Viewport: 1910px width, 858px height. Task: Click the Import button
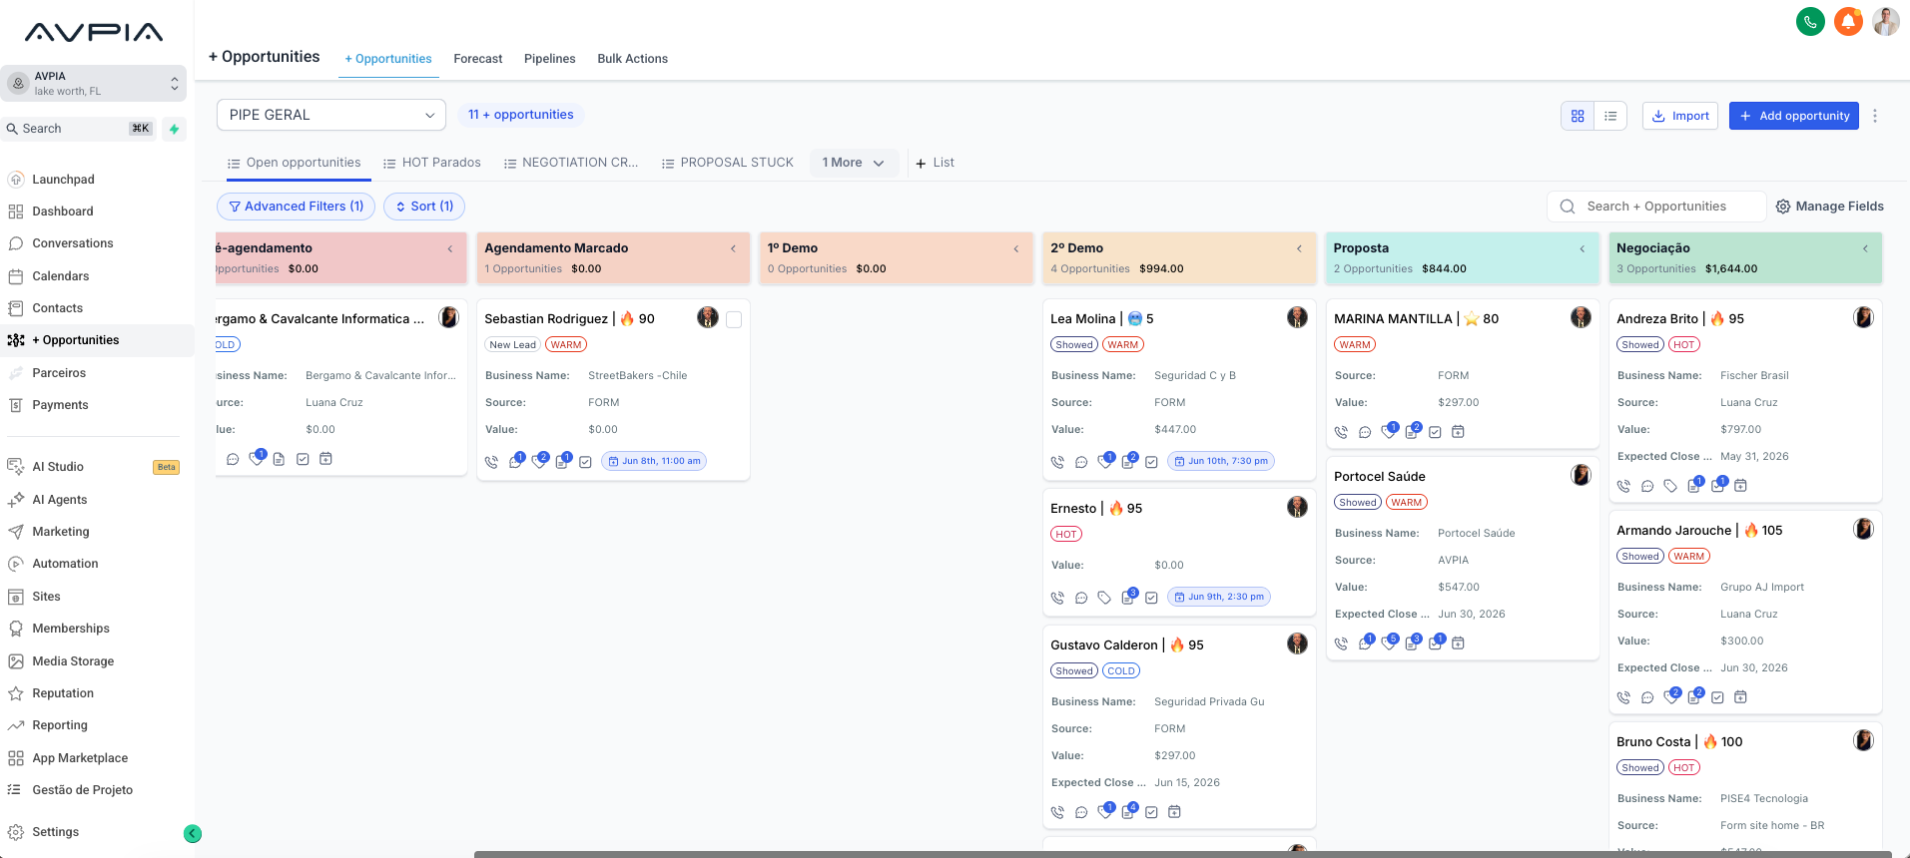coord(1680,116)
